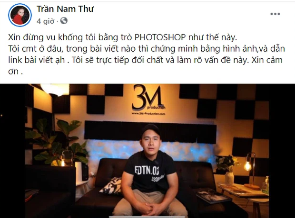Click the www.3M-Production.com text in the image
The height and width of the screenshot is (218, 295).
coord(148,114)
